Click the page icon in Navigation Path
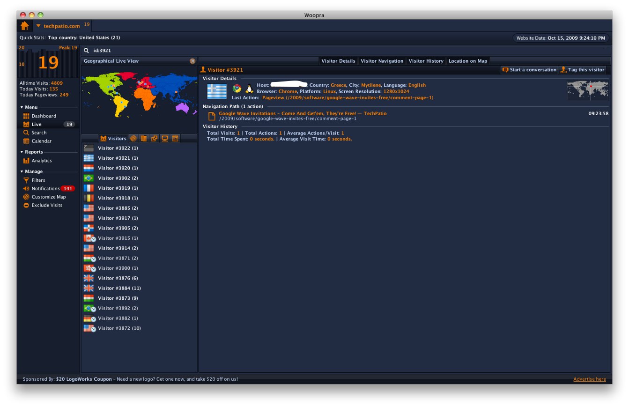 212,116
